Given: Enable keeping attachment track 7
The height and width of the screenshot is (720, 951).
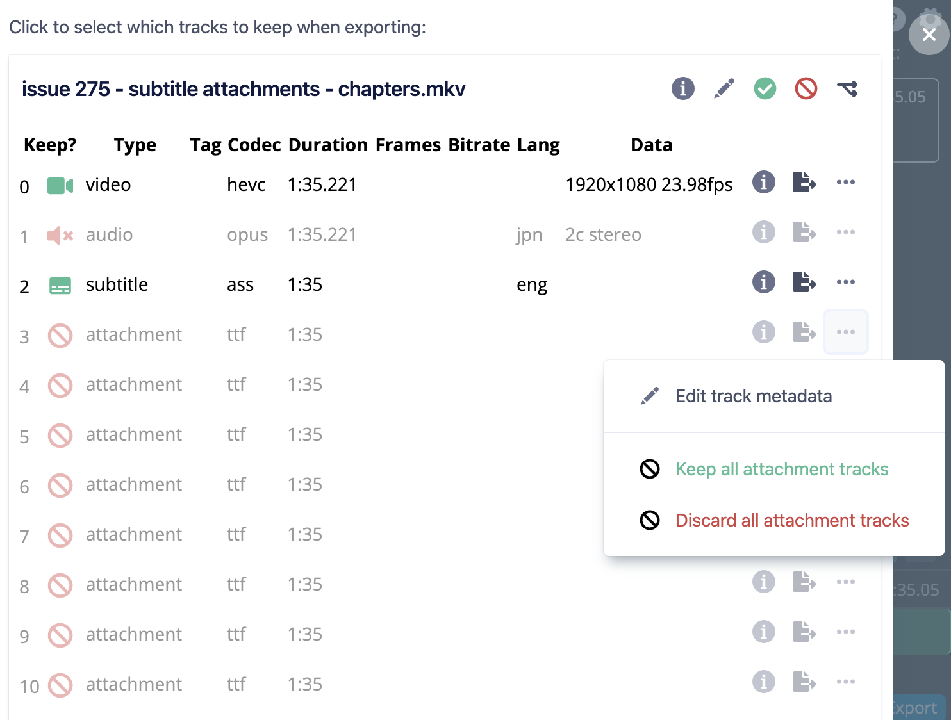Looking at the screenshot, I should (60, 536).
